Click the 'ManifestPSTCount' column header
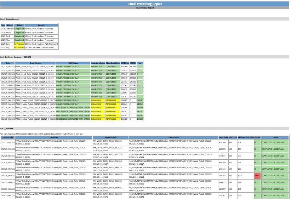Screen dimensions: 291x199 (246, 137)
